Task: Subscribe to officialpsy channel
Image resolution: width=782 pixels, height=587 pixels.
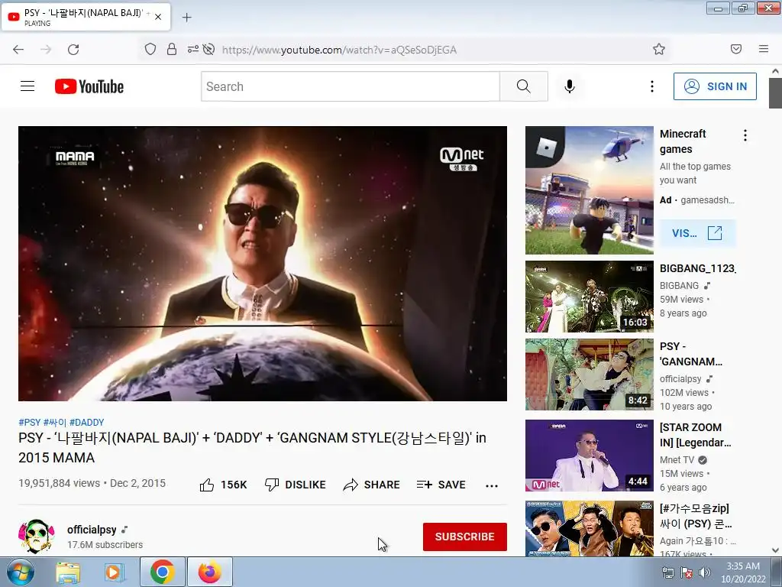Action: (x=465, y=537)
